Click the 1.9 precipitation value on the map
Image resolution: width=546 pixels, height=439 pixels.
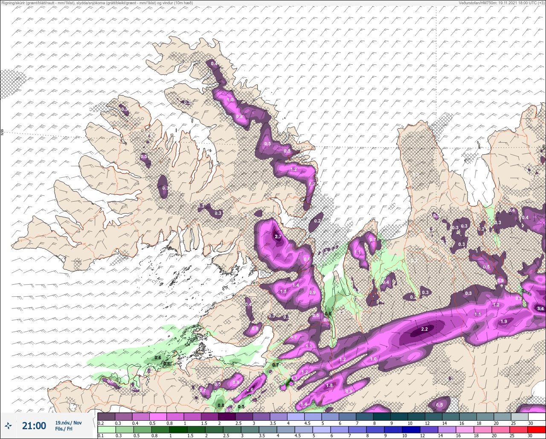[504, 321]
